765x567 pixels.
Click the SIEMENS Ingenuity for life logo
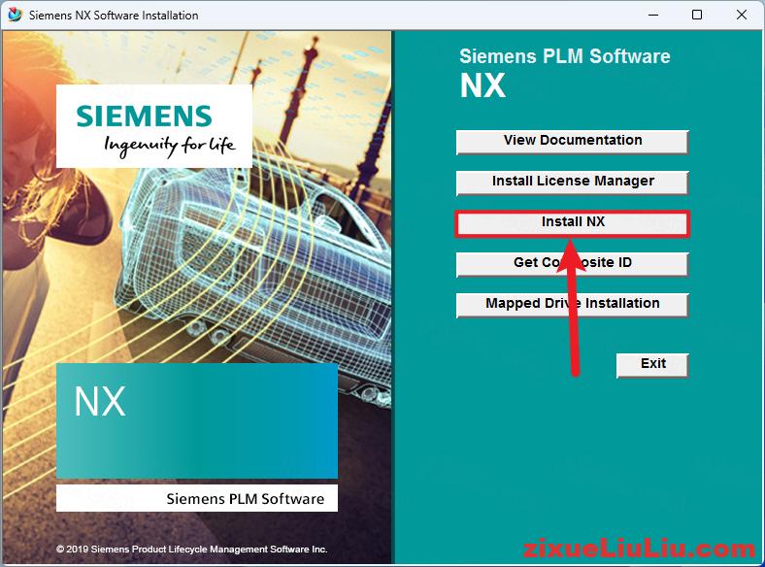pyautogui.click(x=153, y=126)
